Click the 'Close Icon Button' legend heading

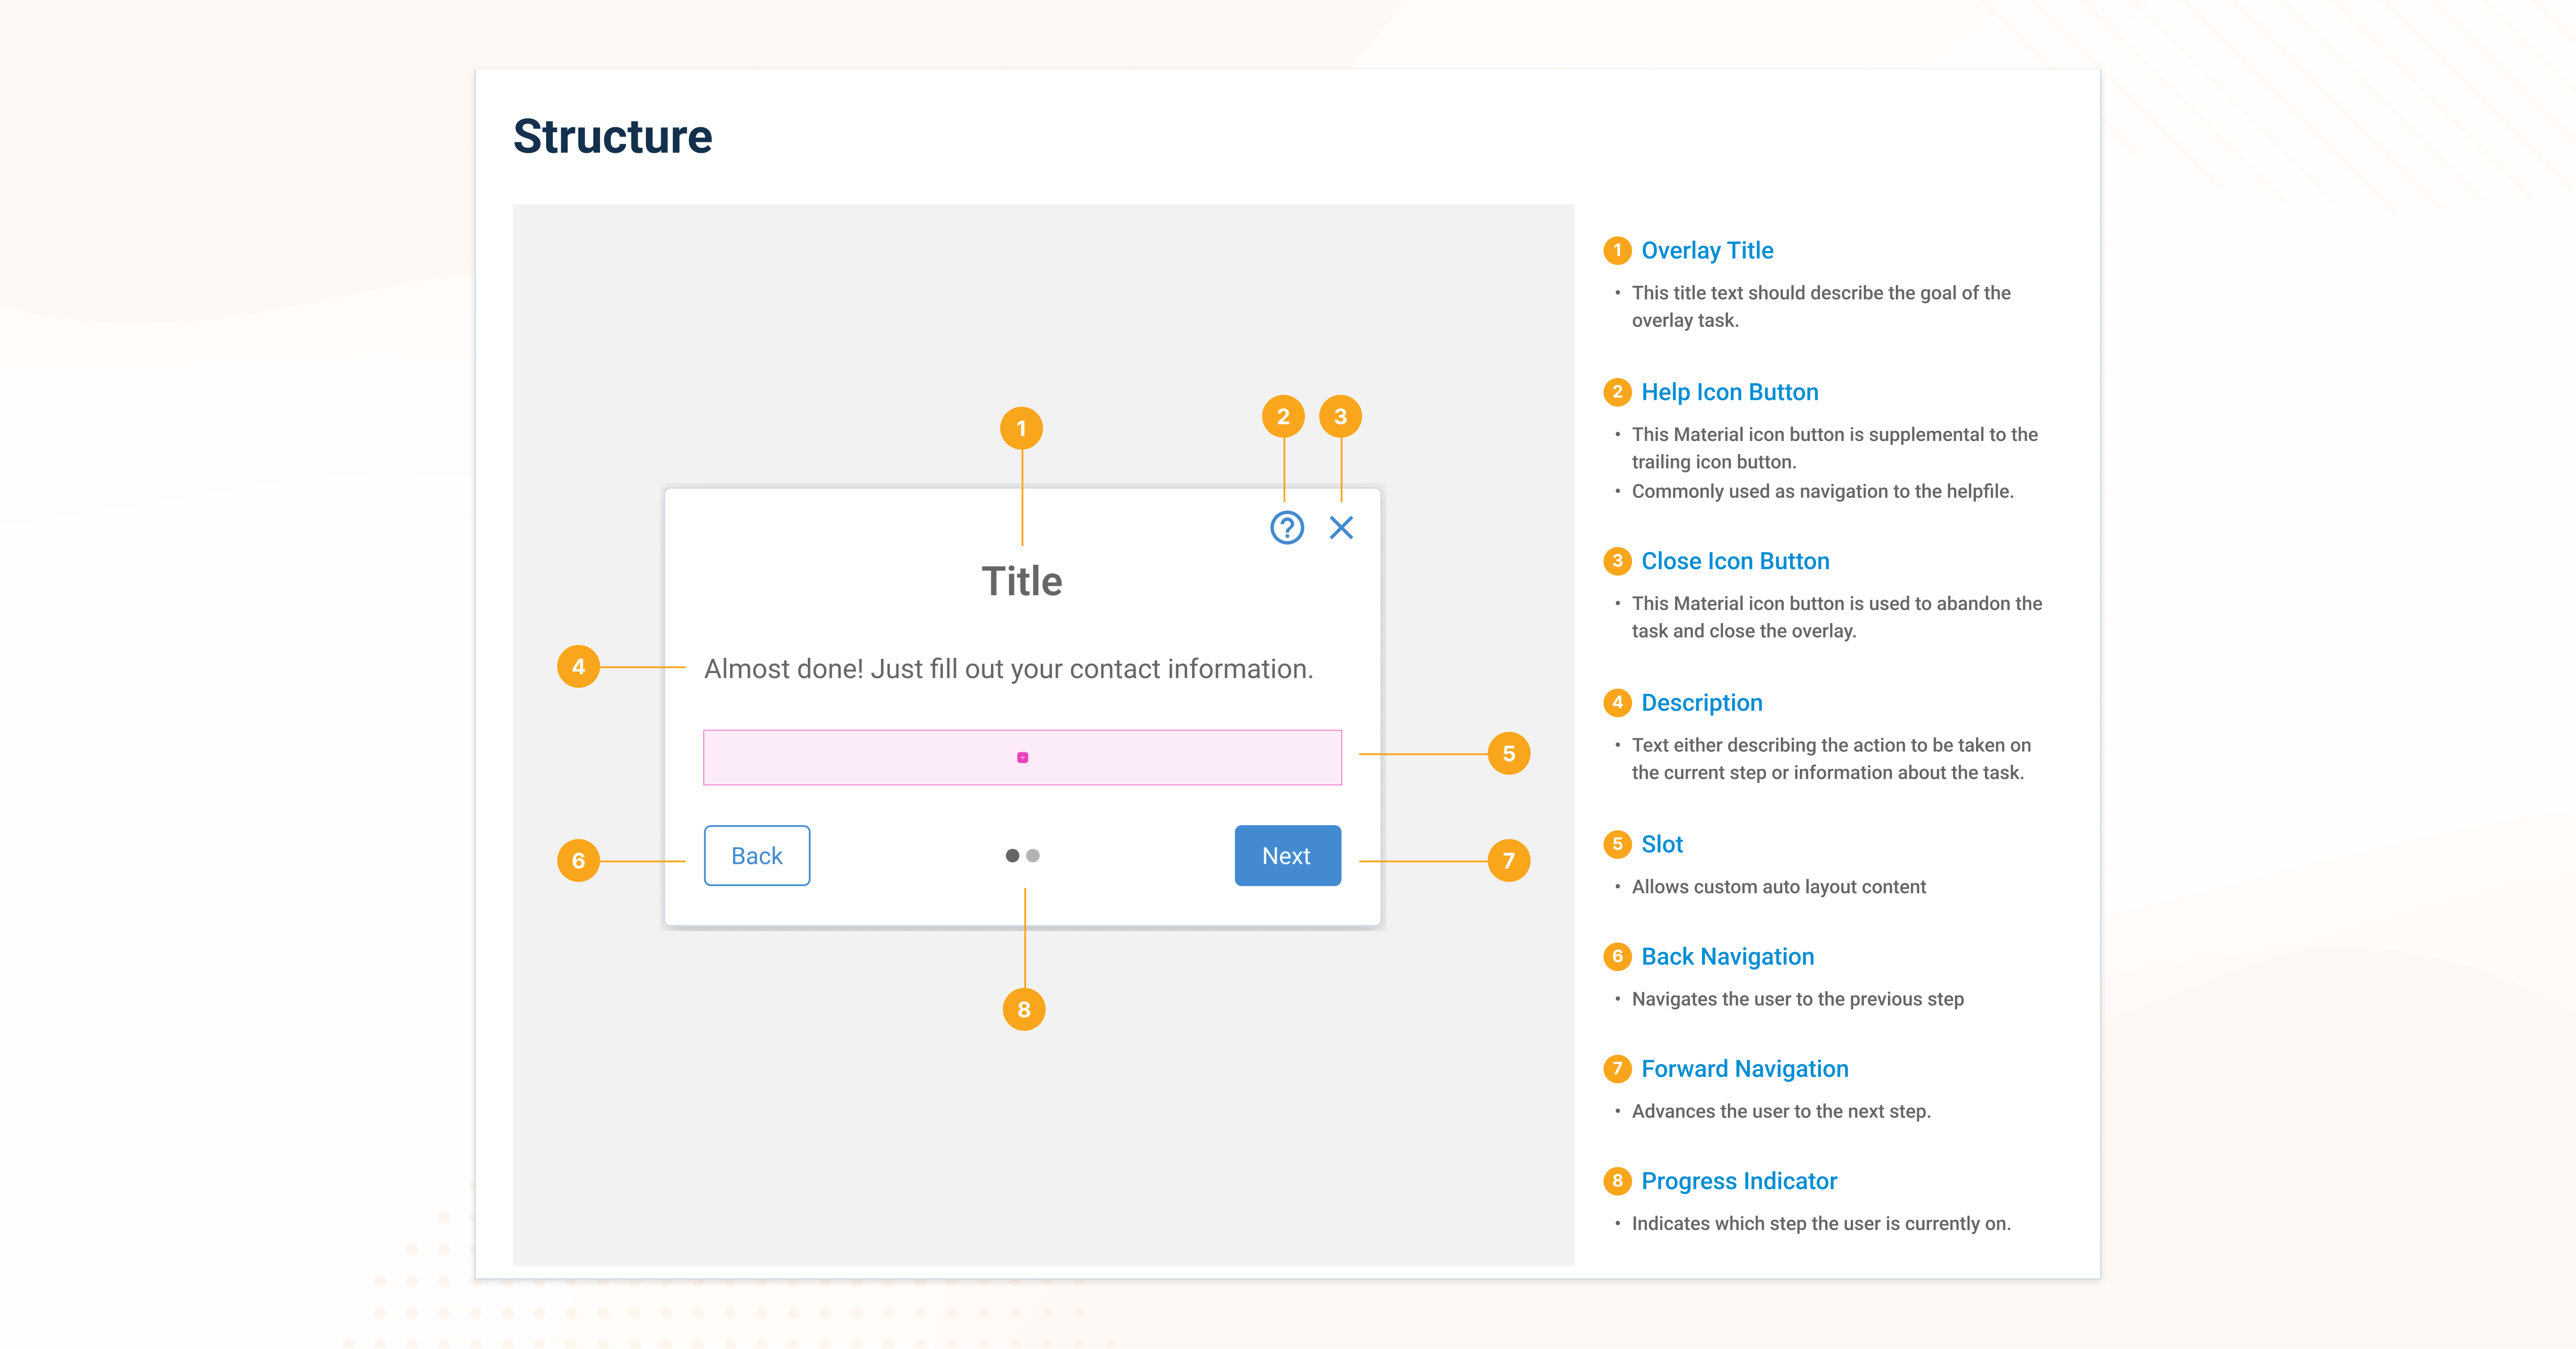pos(1735,561)
